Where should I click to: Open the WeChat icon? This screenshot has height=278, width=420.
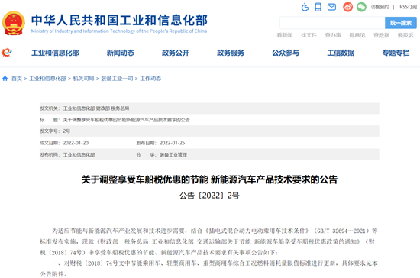361,7
